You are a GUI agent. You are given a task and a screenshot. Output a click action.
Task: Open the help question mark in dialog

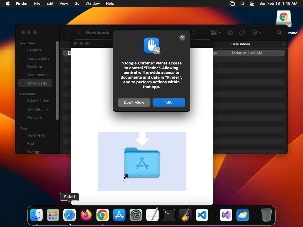click(182, 38)
